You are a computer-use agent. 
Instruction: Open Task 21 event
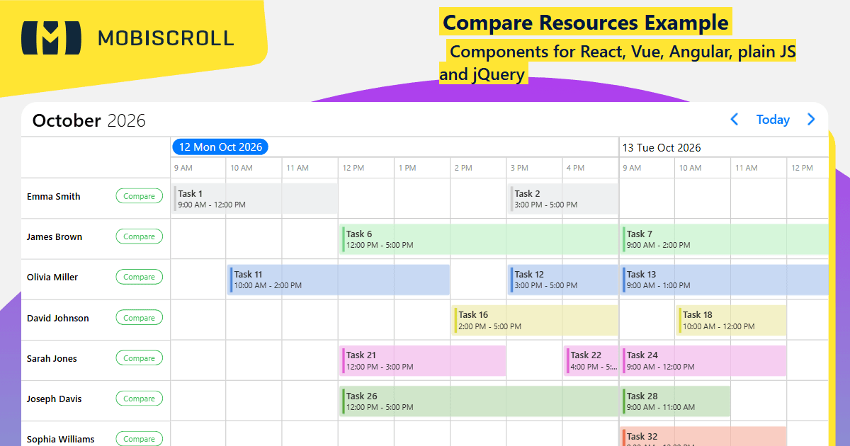click(x=424, y=360)
